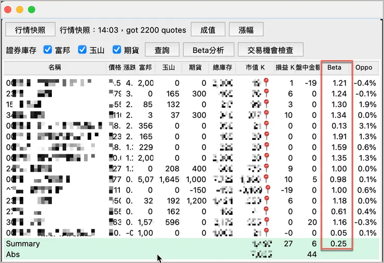Sort by 期貨 column header
The height and width of the screenshot is (263, 384).
[195, 67]
